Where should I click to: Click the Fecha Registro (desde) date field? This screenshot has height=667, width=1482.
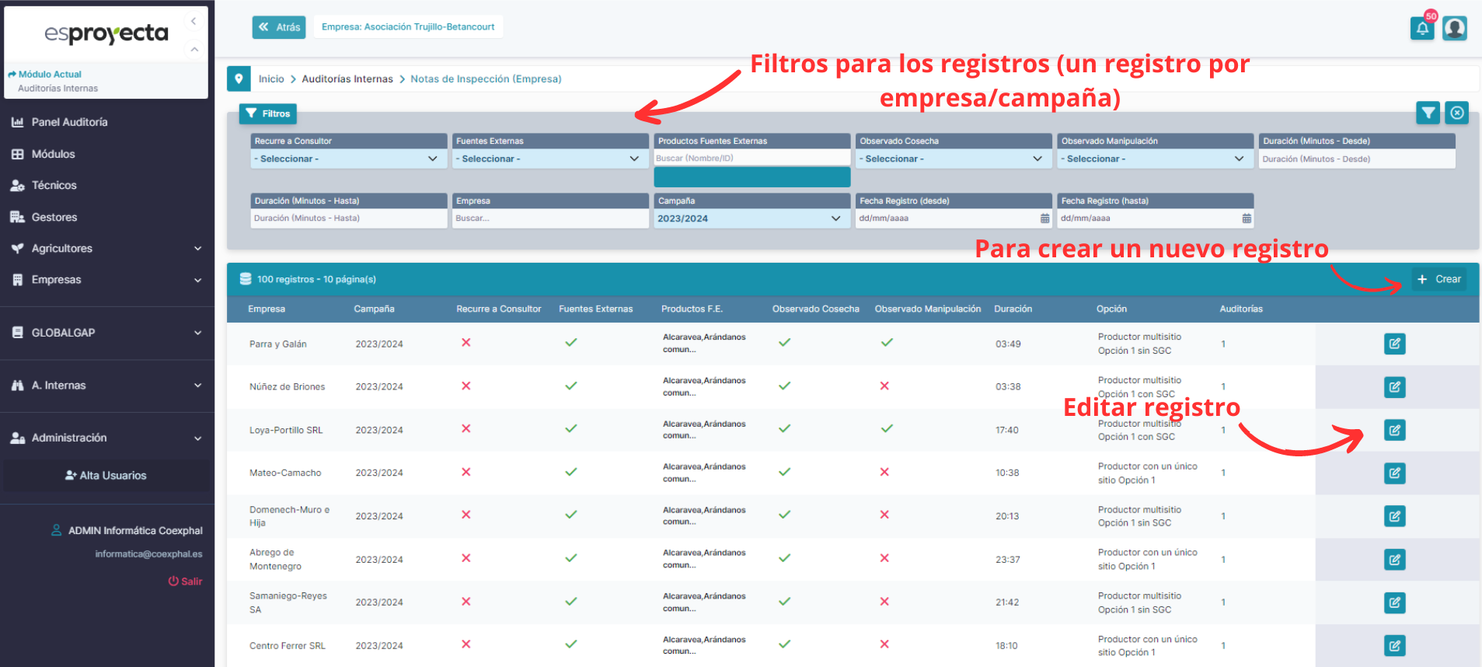(x=954, y=218)
